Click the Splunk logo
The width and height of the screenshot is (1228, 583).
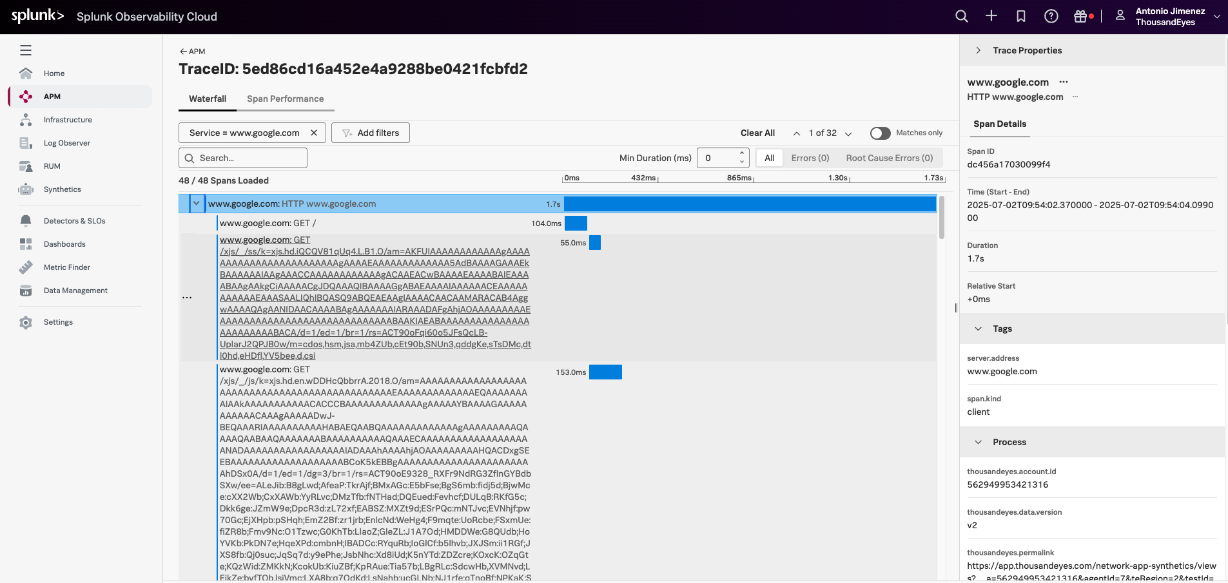coord(37,15)
